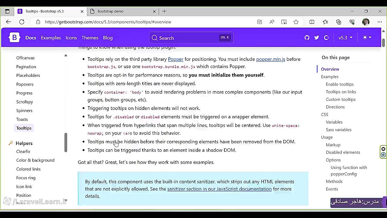Image resolution: width=387 pixels, height=218 pixels.
Task: Click browser back arrow
Action: 8,22
